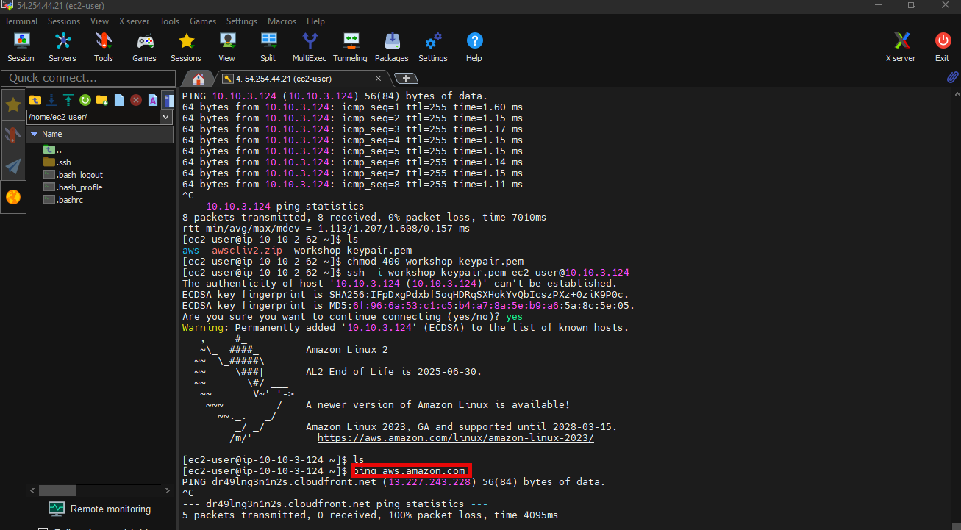Screen dimensions: 961x530
Task: Click the 'chmod 400 workshop-keypair.pem' command text
Action: coord(435,262)
